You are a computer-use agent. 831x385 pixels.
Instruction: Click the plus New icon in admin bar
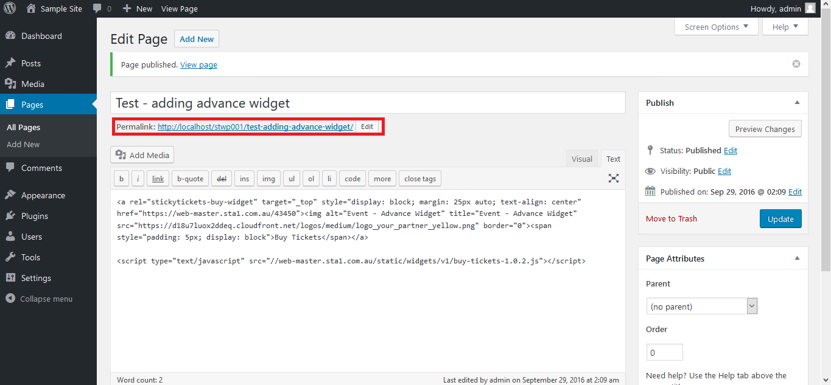(x=127, y=9)
